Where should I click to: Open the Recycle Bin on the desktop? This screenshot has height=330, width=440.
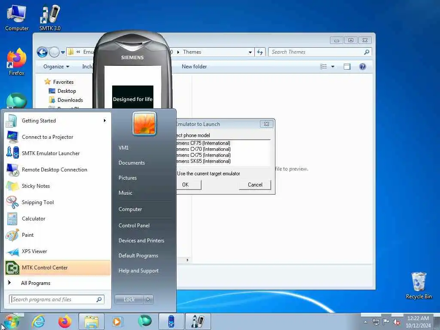pos(419,286)
